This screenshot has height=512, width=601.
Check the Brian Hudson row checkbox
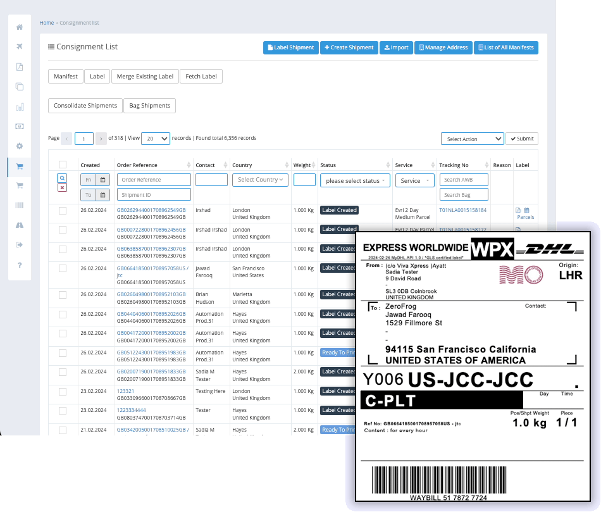tap(63, 295)
